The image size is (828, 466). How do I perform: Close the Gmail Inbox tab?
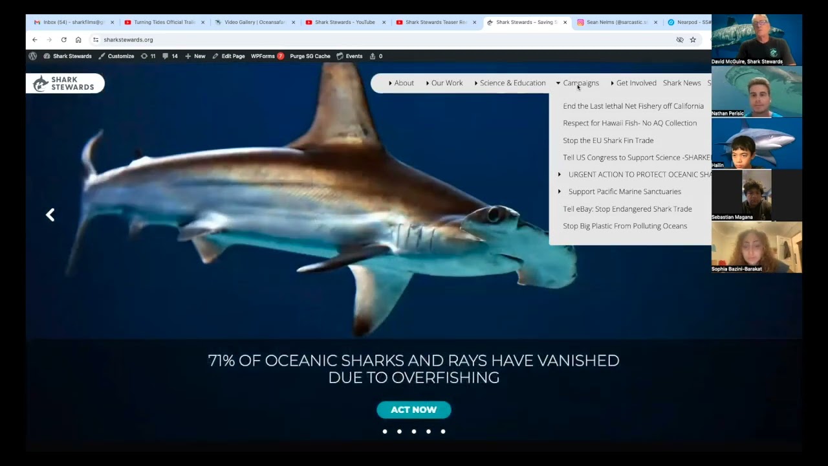click(112, 22)
